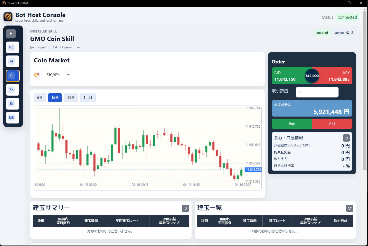Click the Buy button
This screenshot has width=368, height=246.
click(292, 124)
